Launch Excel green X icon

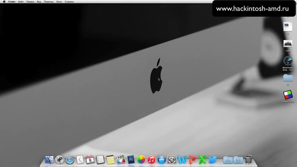click(x=202, y=160)
